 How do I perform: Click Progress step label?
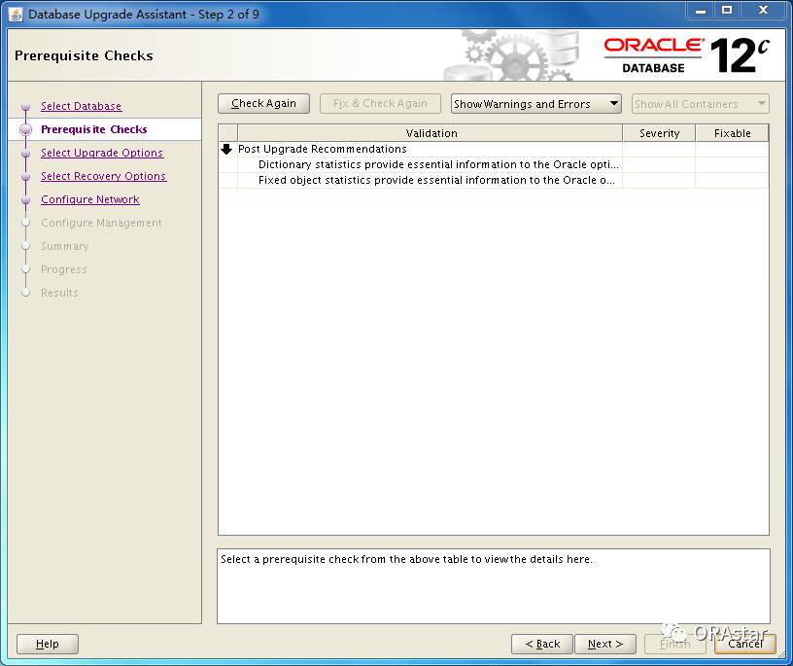[64, 269]
